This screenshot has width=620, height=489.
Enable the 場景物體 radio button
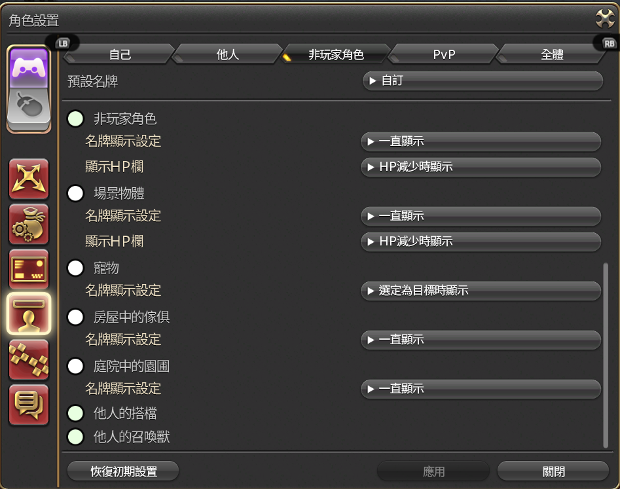click(x=75, y=193)
